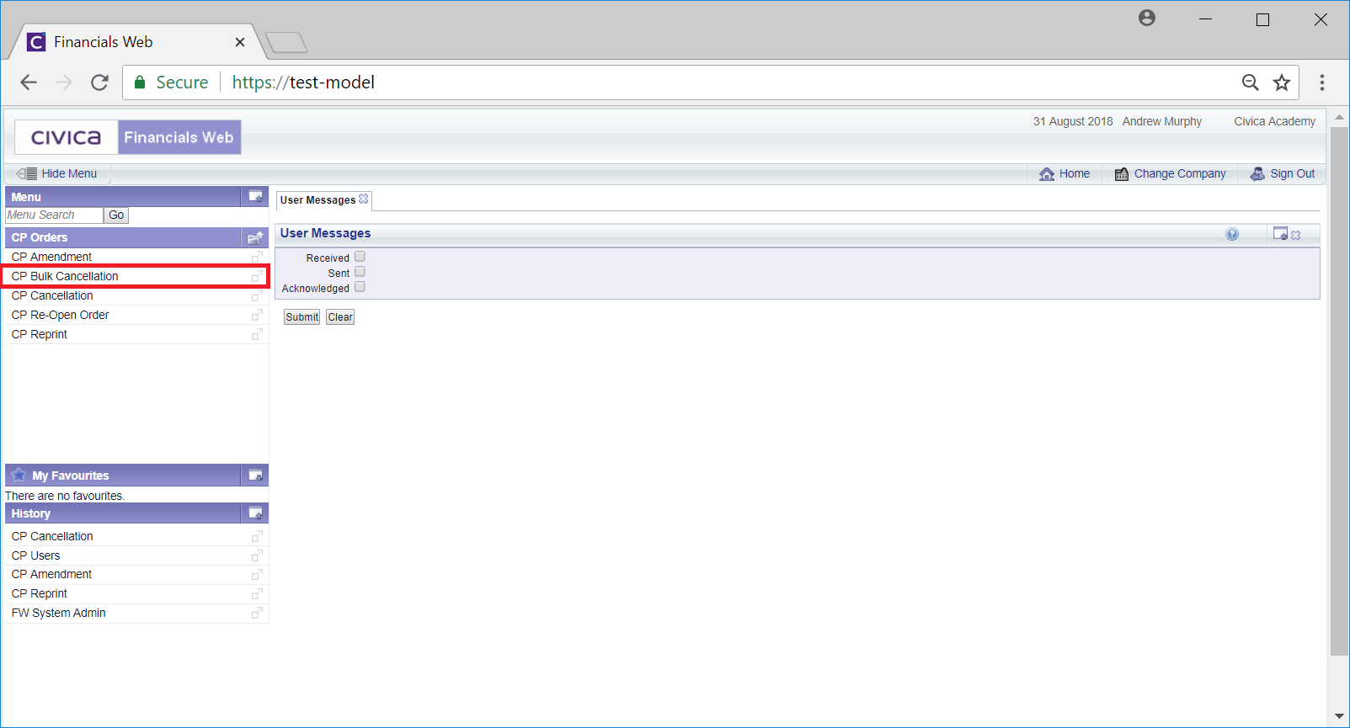Open history CP Users popout icon

[x=257, y=555]
